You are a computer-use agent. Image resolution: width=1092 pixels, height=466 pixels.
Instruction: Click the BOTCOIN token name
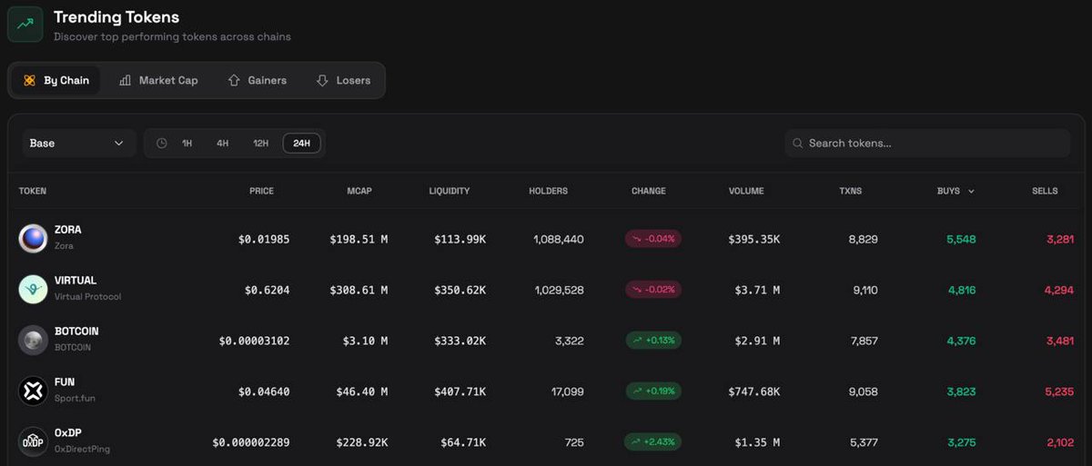click(x=76, y=332)
